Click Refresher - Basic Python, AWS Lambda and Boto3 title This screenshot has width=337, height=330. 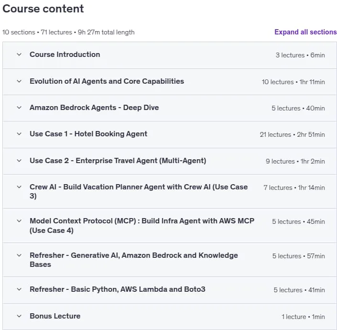[117, 289]
